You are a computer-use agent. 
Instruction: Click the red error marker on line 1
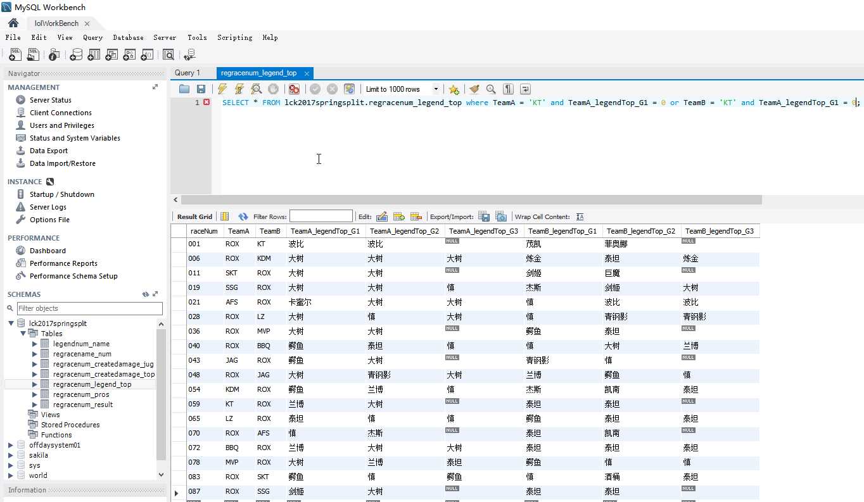(206, 102)
